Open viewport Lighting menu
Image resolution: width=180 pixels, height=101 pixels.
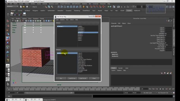(24, 19)
